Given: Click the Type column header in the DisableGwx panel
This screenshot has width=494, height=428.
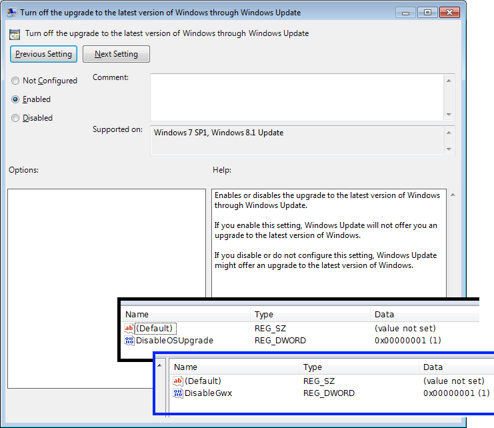Looking at the screenshot, I should click(x=359, y=367).
